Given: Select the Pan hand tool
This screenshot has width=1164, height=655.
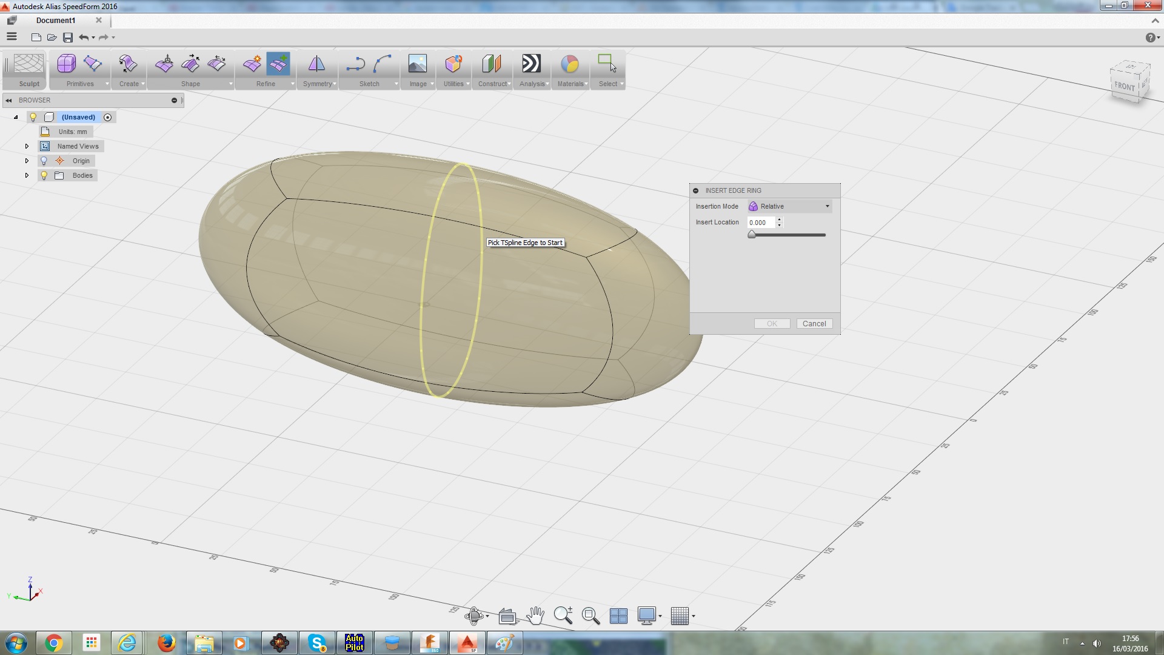Looking at the screenshot, I should (x=535, y=616).
